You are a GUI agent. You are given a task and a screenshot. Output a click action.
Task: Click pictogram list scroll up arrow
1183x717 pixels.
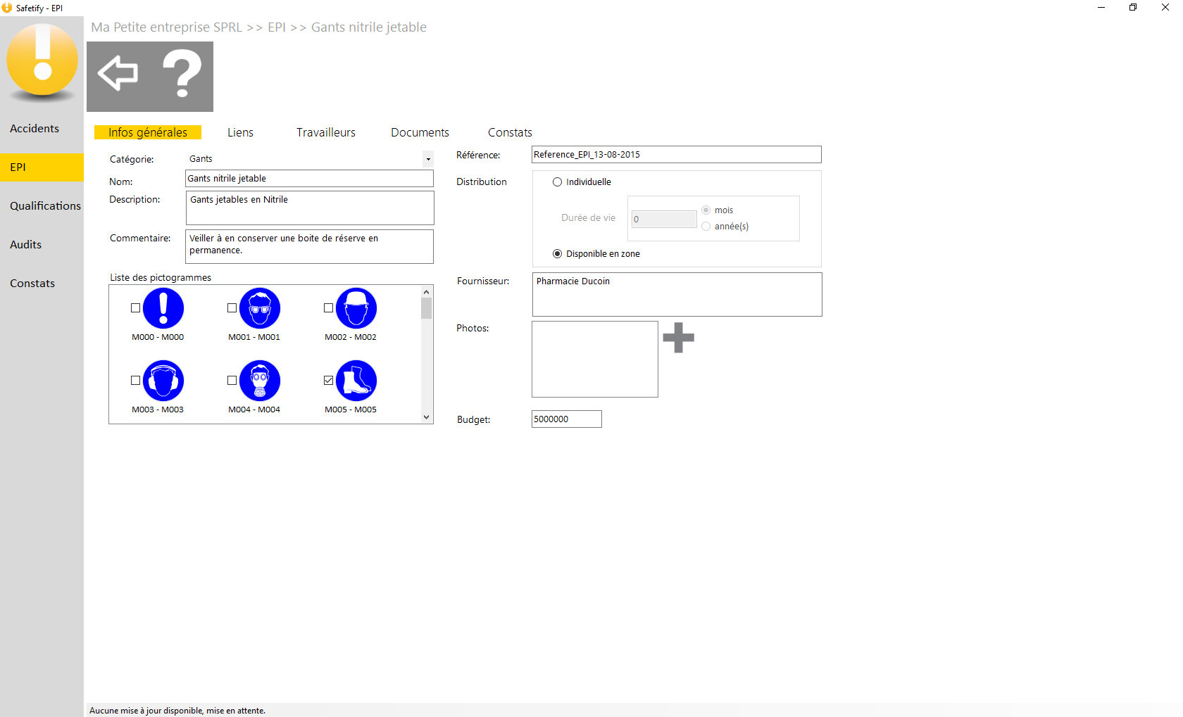click(x=426, y=292)
